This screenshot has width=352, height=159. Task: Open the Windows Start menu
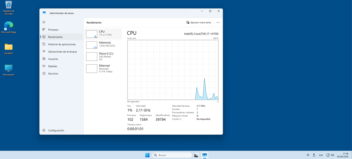(147, 155)
